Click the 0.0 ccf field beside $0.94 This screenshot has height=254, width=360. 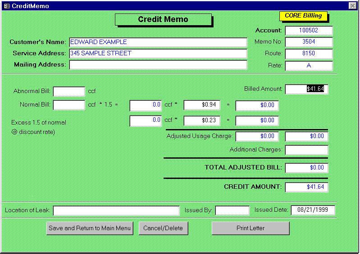pos(146,105)
